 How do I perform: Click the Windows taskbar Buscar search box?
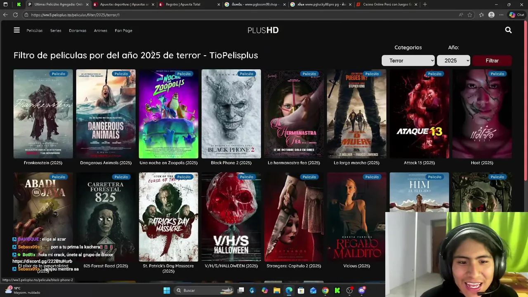point(203,290)
